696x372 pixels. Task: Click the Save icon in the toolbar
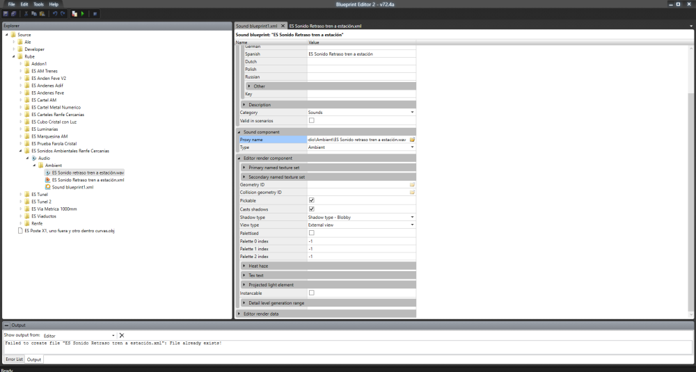(6, 13)
